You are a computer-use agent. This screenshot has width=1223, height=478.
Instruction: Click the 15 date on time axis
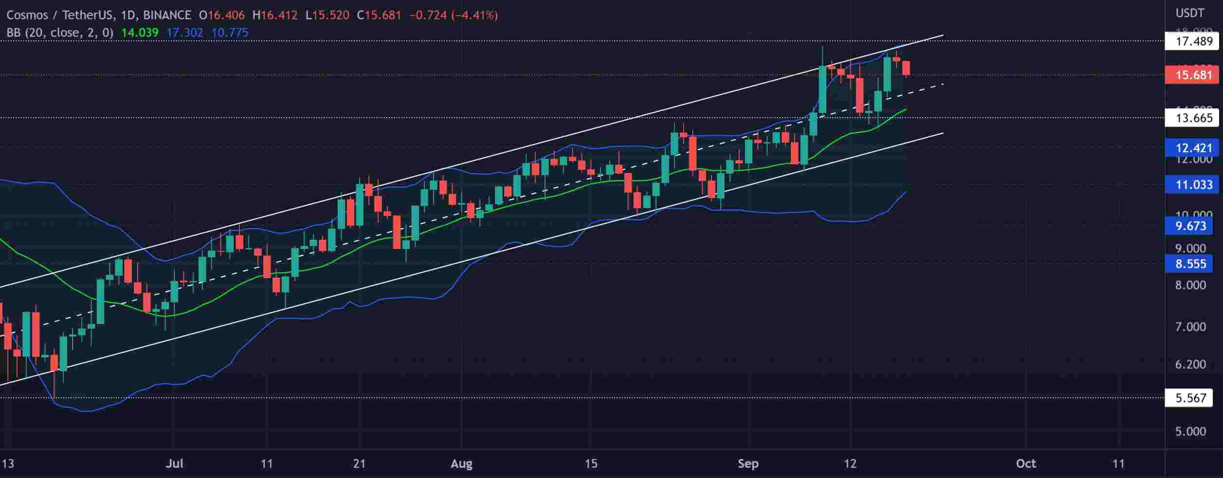pyautogui.click(x=591, y=464)
